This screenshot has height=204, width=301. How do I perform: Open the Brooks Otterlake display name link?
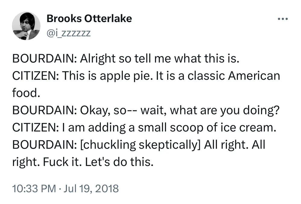point(89,19)
